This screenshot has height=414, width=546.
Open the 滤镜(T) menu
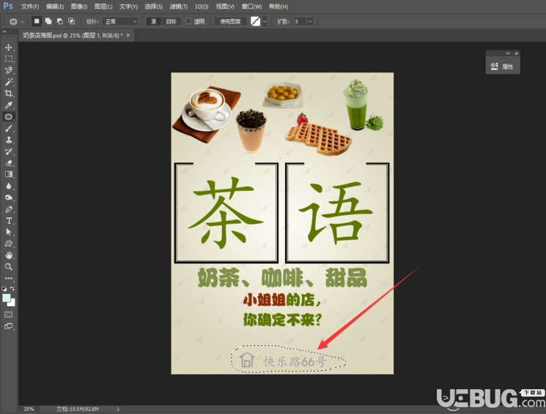pos(178,7)
